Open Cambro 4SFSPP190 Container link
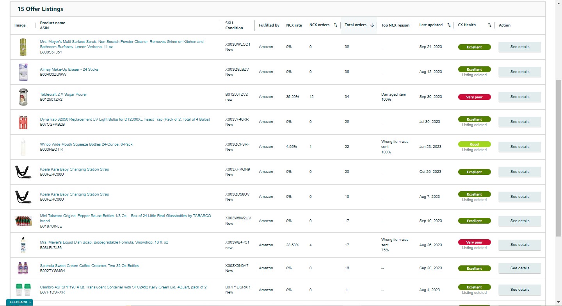Viewport: 562px width, 306px height. tap(123, 287)
